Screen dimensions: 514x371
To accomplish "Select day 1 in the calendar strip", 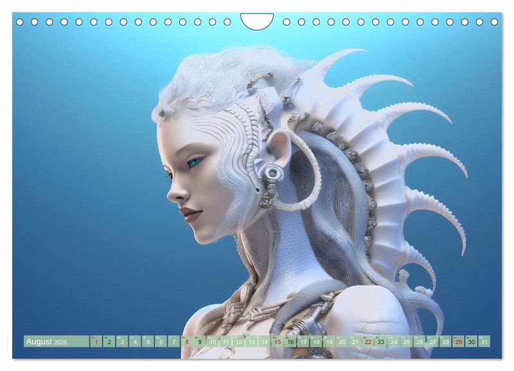I will point(96,342).
